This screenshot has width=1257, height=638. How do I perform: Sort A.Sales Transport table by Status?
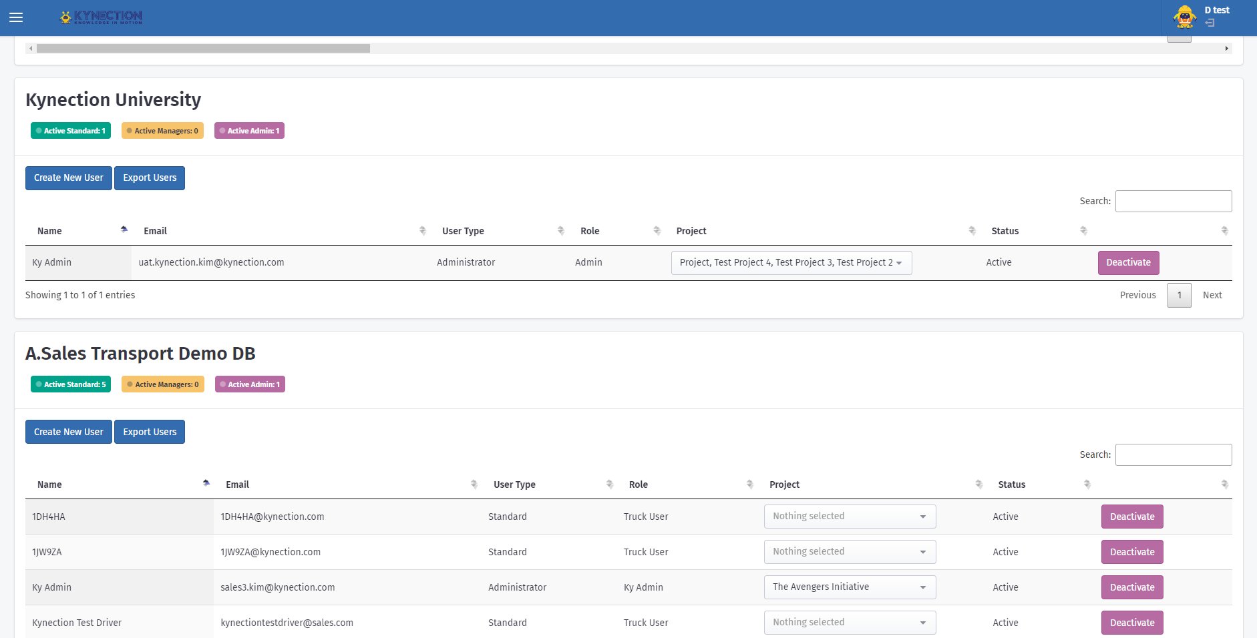(x=1041, y=485)
